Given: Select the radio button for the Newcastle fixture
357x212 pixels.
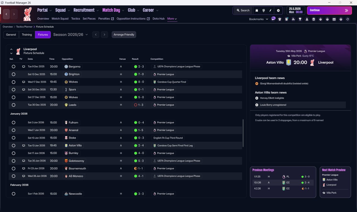Looking at the screenshot, I should coord(13,194).
